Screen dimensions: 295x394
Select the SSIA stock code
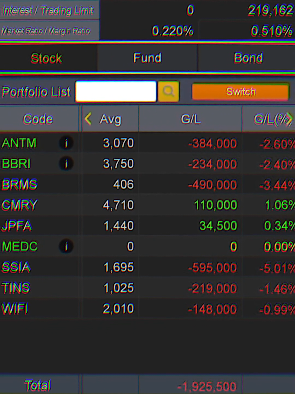(x=16, y=267)
